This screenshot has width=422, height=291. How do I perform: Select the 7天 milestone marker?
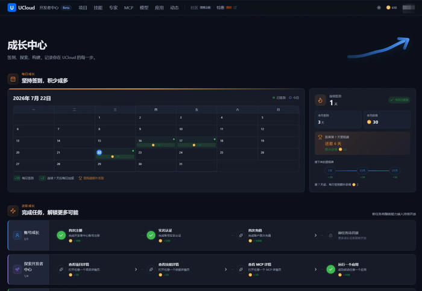pos(330,171)
